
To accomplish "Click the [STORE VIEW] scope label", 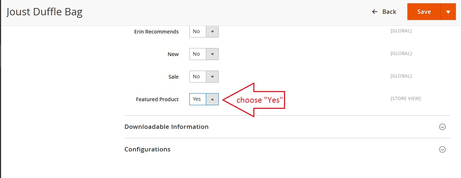I will pos(406,99).
